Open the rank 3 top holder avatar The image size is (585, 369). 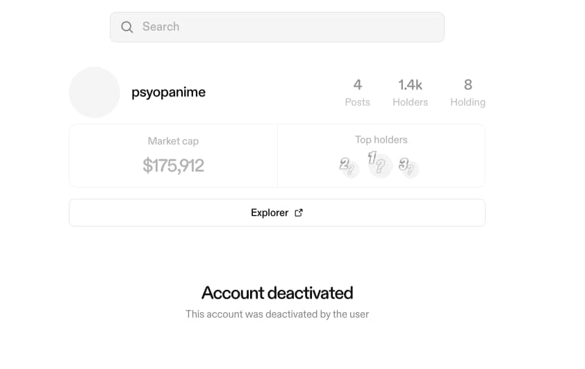(409, 167)
